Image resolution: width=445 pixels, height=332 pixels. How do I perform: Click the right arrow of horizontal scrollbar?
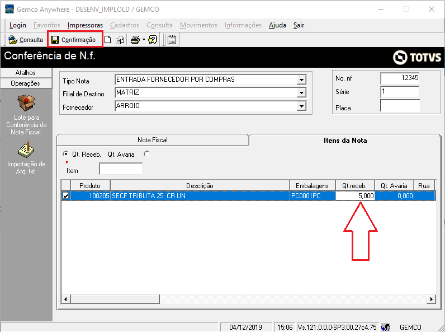point(432,299)
